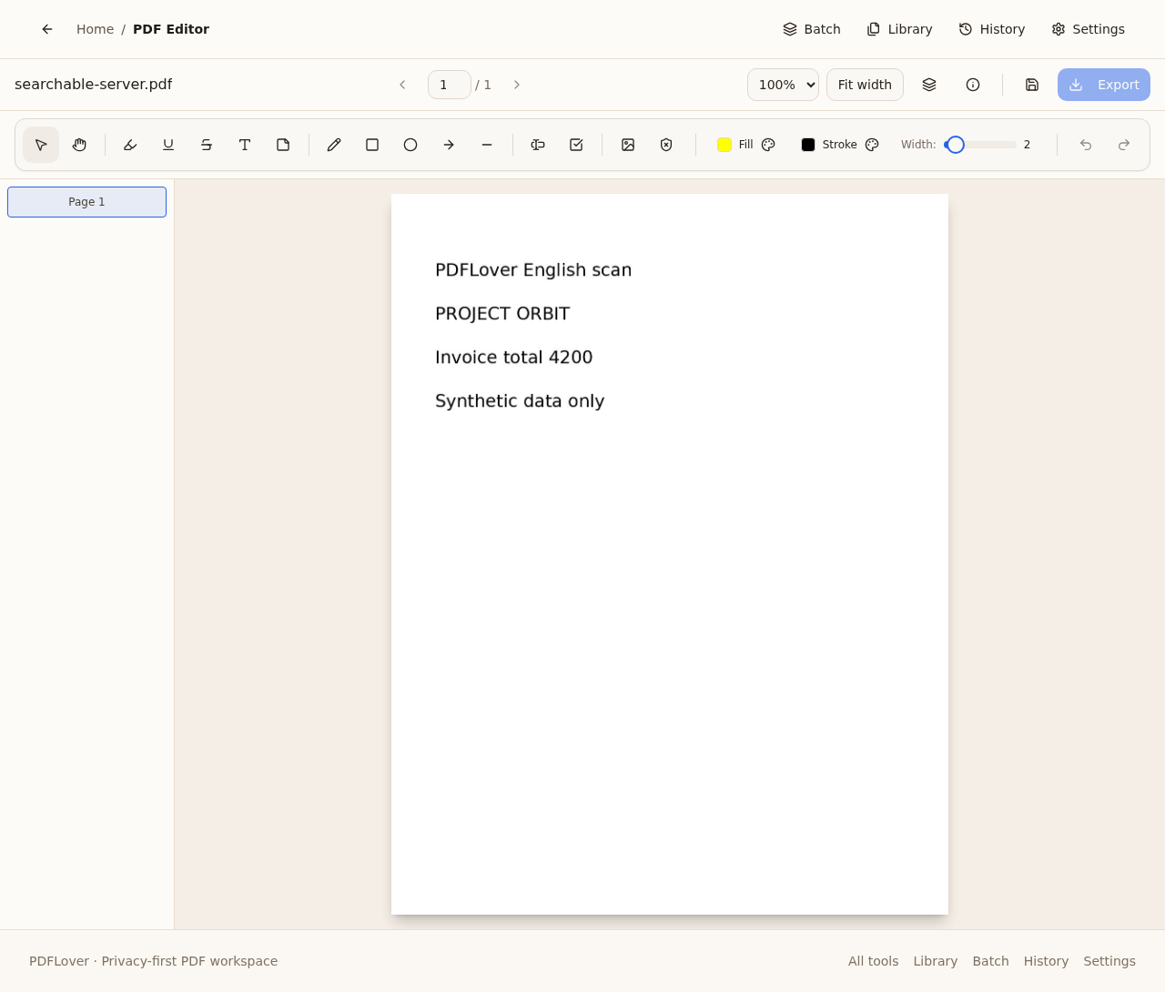Select the redaction shield tool
The height and width of the screenshot is (992, 1165).
tap(666, 145)
